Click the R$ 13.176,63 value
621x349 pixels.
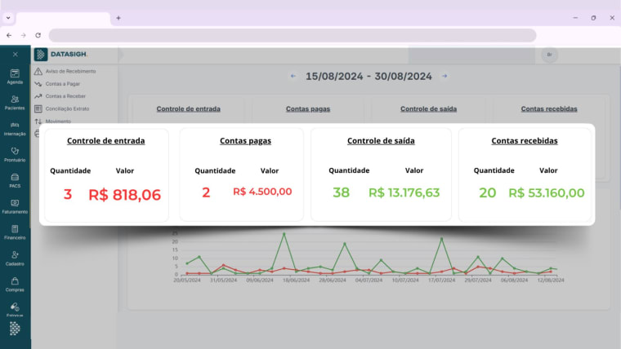[x=404, y=192]
